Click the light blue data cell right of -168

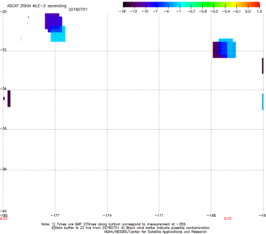pyautogui.click(x=231, y=49)
